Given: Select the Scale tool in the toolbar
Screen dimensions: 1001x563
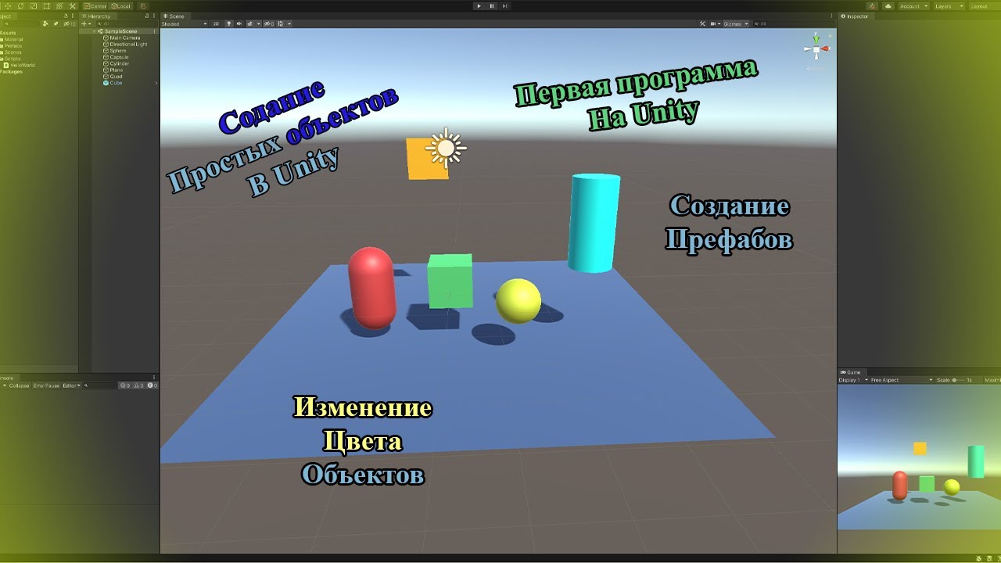Looking at the screenshot, I should point(34,6).
